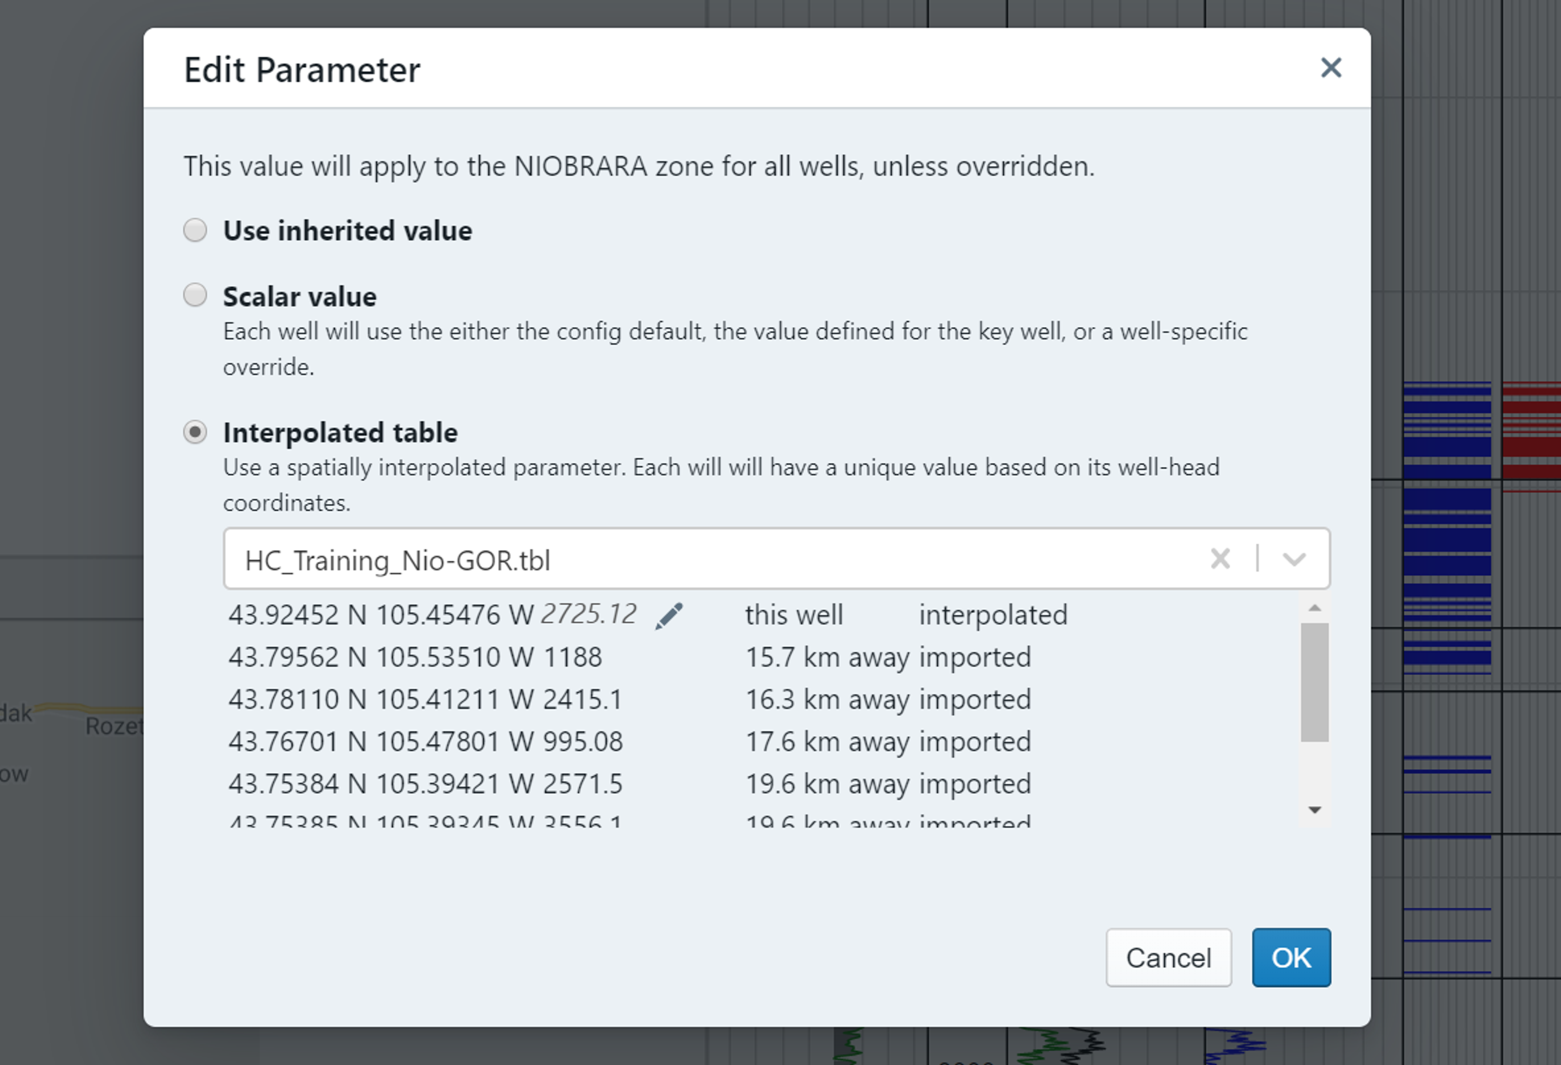Click the table list scrollbar thumb
The width and height of the screenshot is (1561, 1065).
[x=1314, y=682]
